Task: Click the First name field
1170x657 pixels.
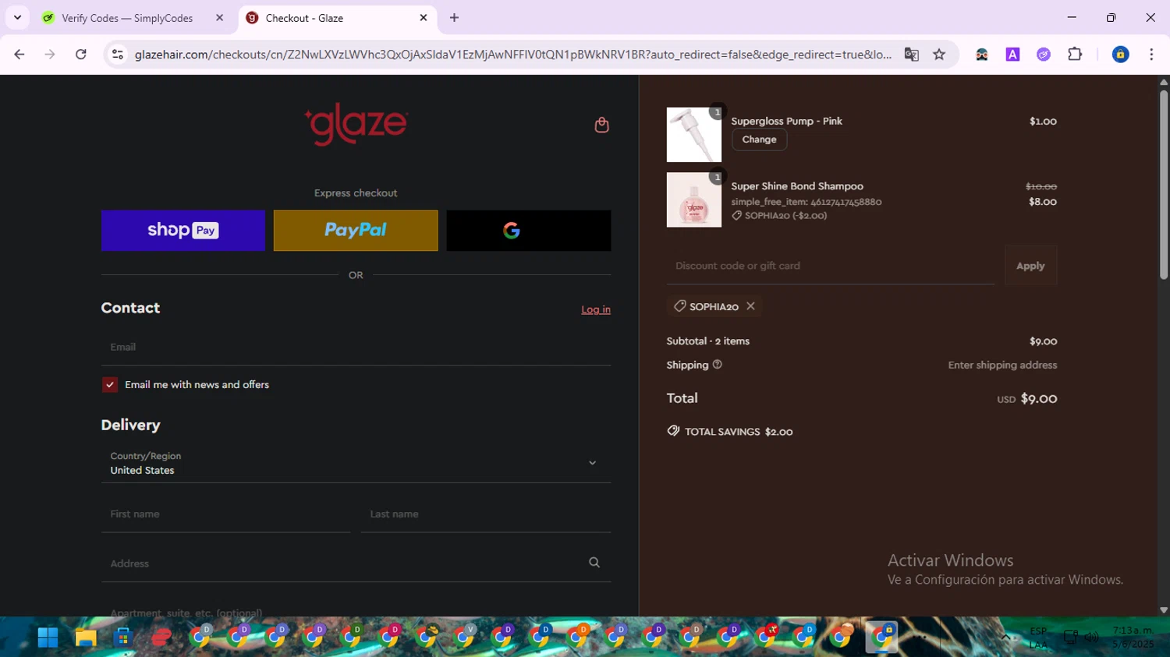Action: (226, 514)
